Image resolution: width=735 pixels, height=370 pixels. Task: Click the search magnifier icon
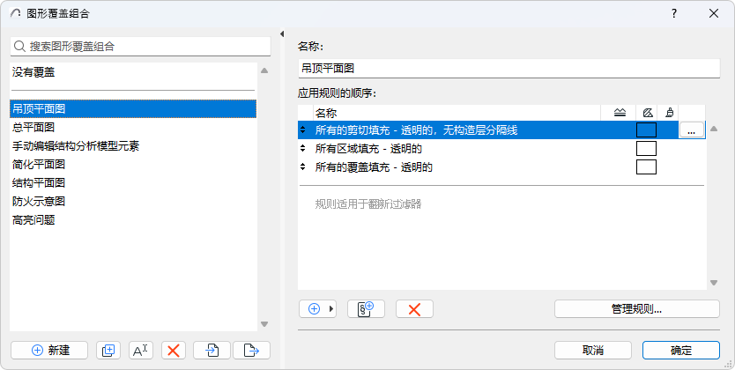[x=19, y=47]
